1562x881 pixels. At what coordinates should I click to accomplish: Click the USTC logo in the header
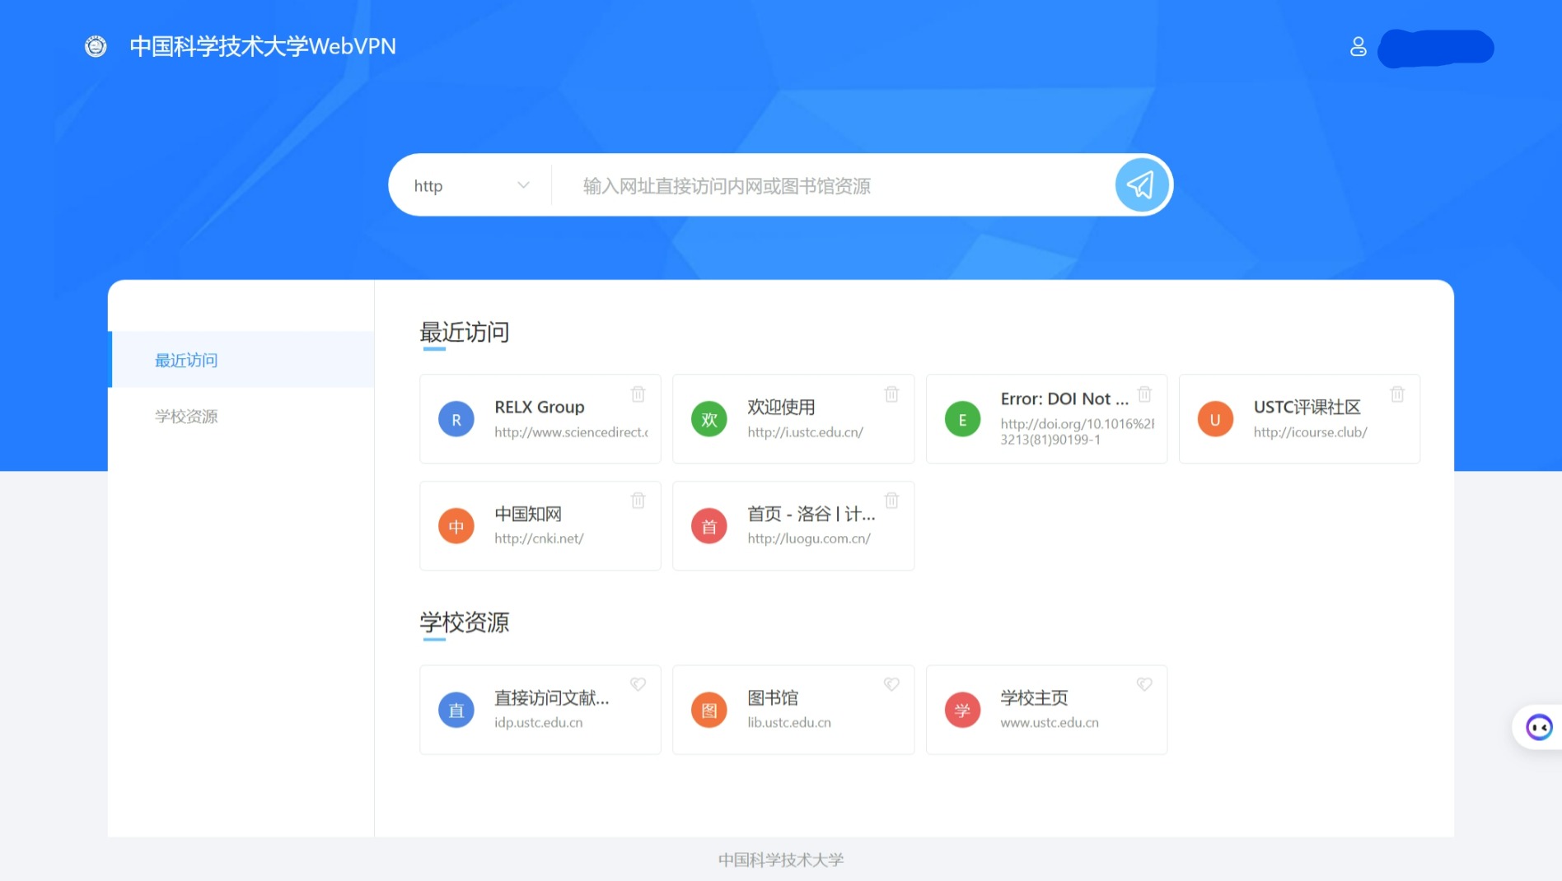[x=96, y=47]
